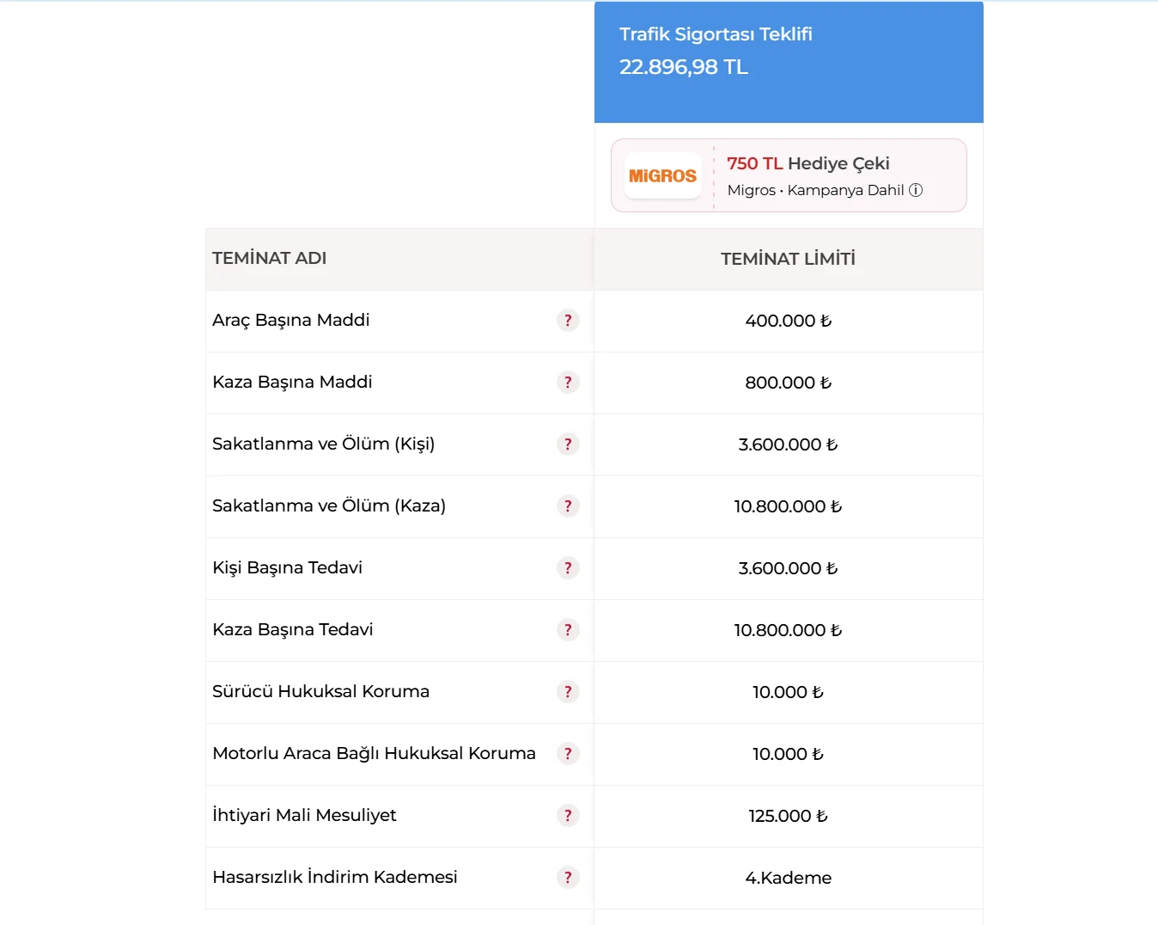
Task: Click question mark for Sürücü Hukuksal Koruma
Action: point(568,692)
